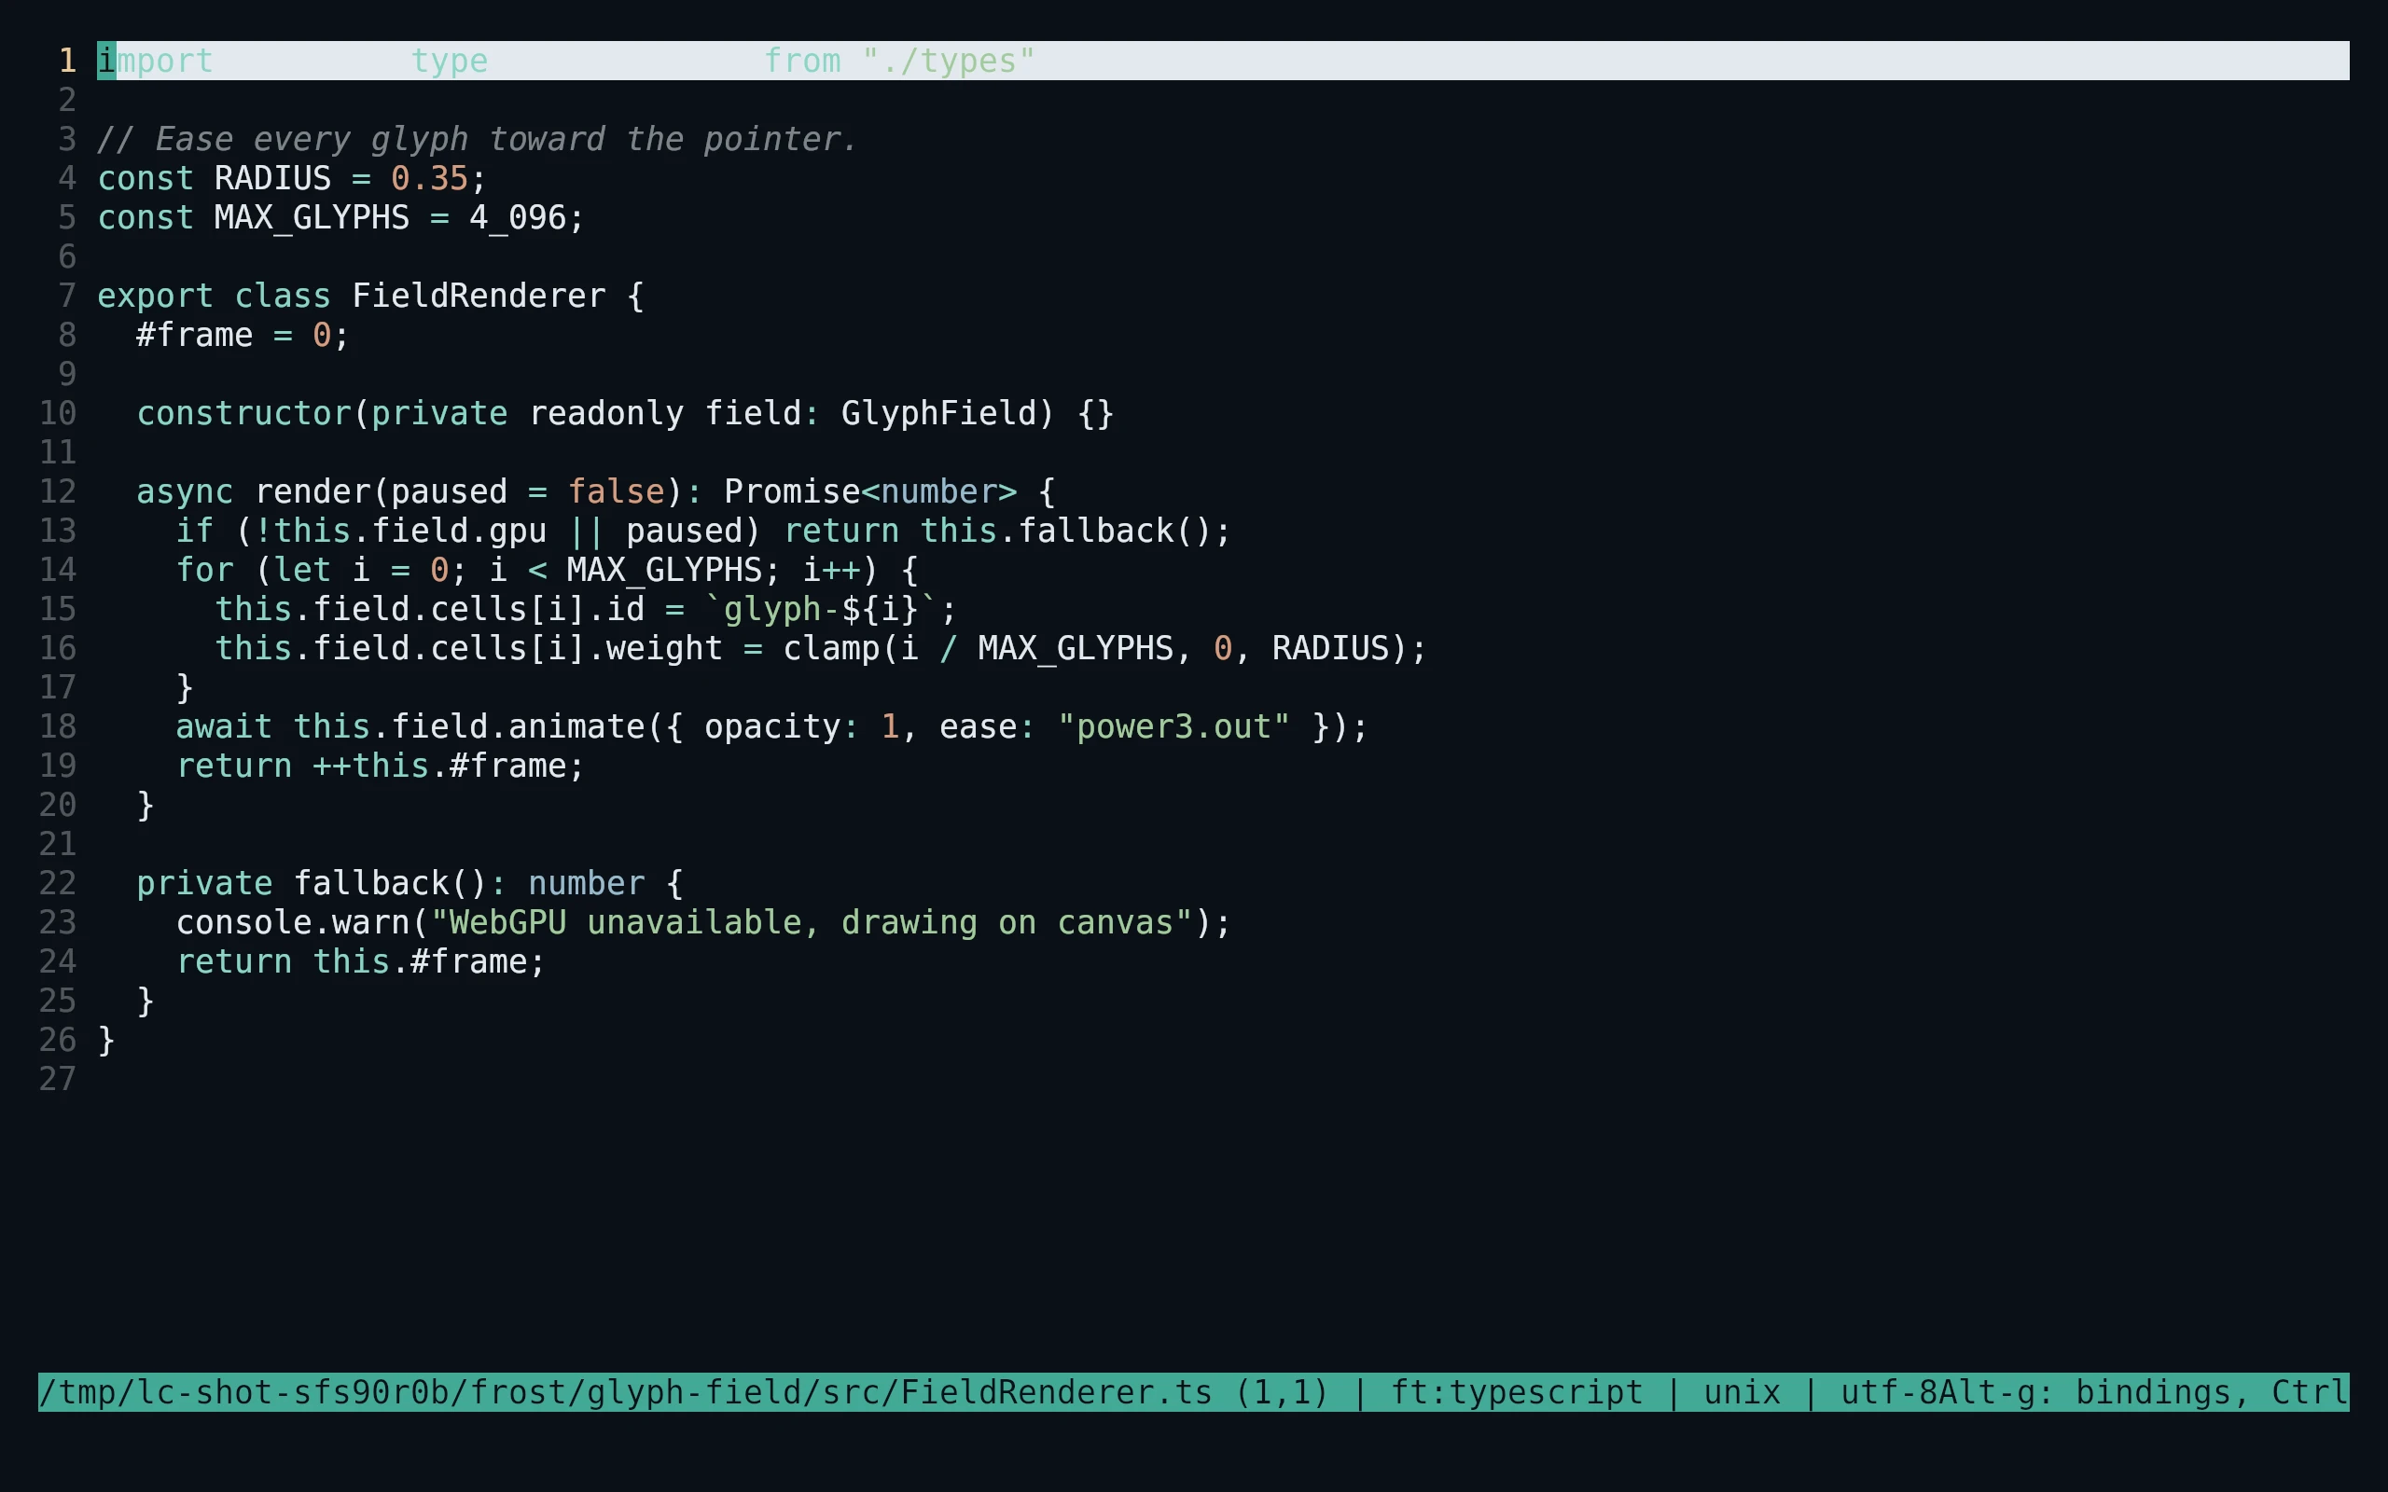
Task: Click "#frame" on line 8
Action: pos(194,336)
